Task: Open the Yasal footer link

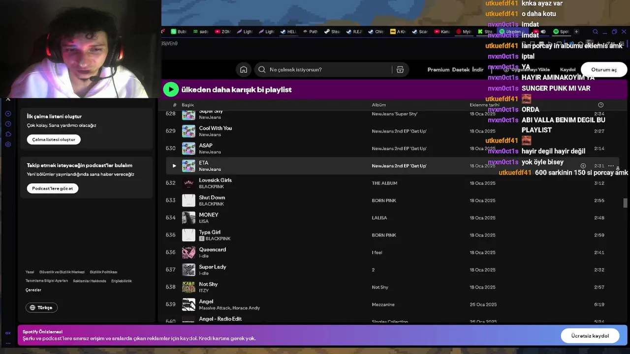Action: point(30,272)
